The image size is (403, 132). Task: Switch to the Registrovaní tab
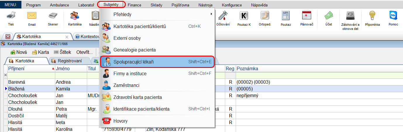[70, 61]
